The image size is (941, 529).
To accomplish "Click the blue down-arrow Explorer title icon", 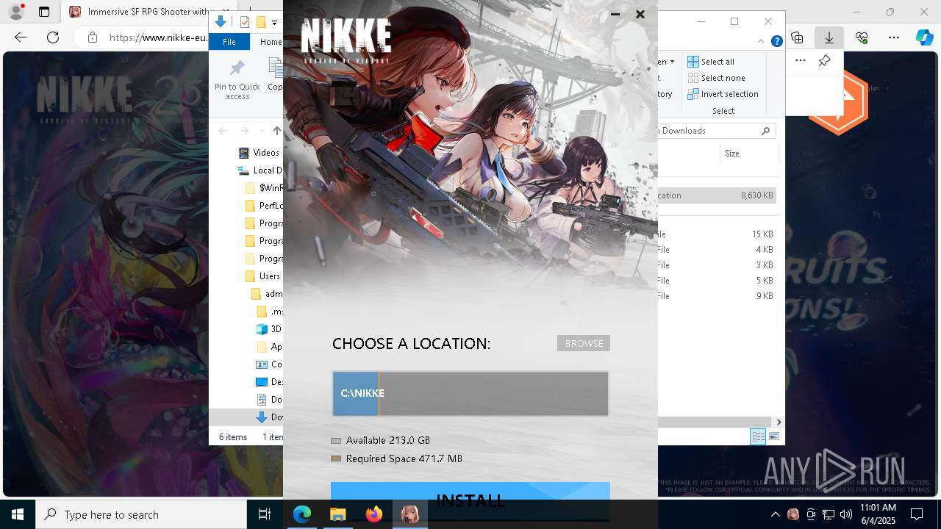I will pyautogui.click(x=220, y=22).
